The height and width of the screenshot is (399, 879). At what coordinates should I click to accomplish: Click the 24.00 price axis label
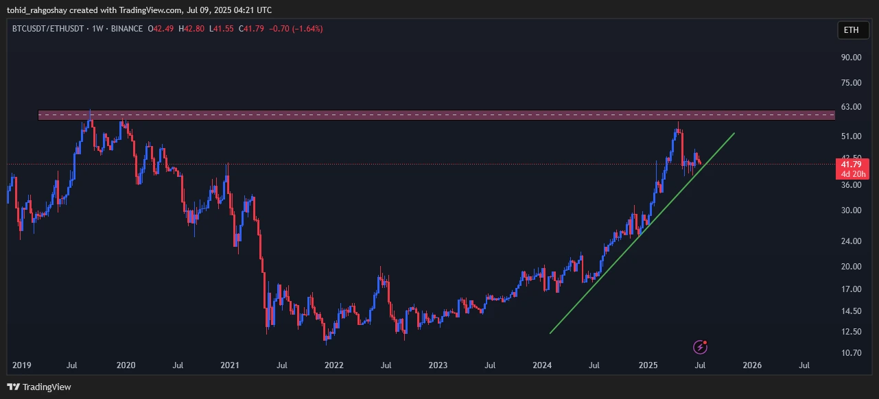[x=852, y=241]
